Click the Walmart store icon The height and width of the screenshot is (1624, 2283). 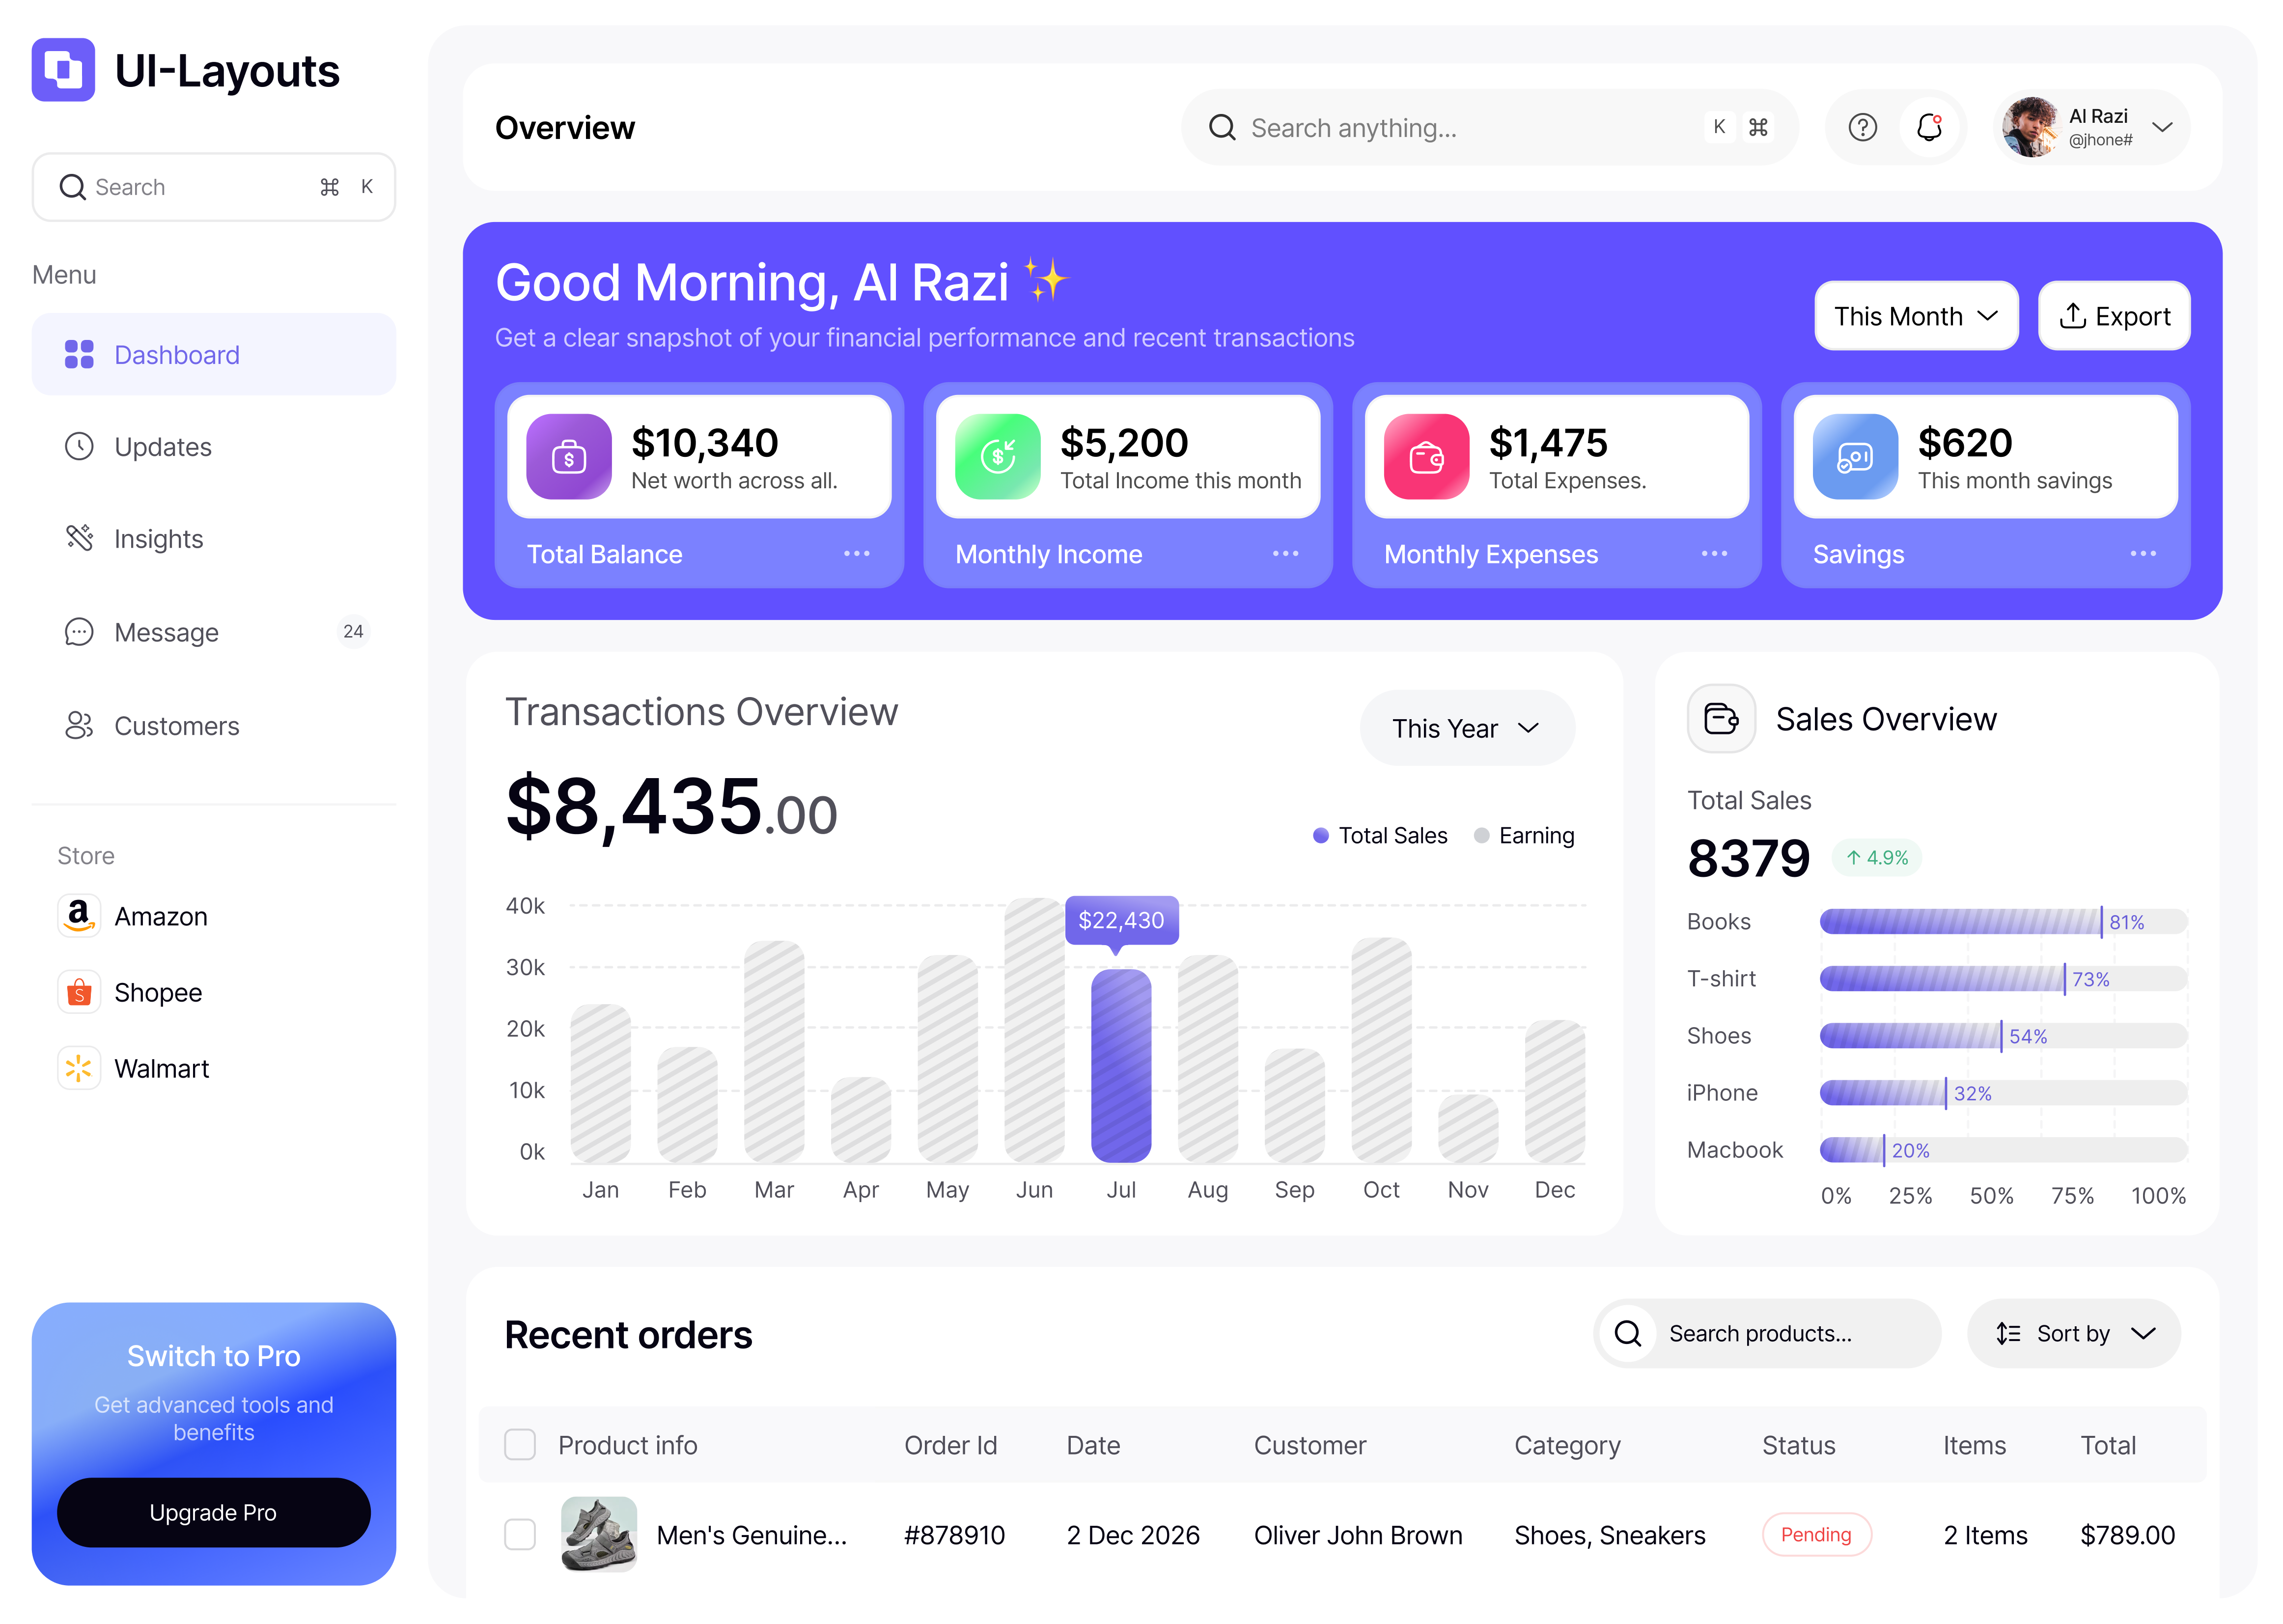(x=79, y=1067)
